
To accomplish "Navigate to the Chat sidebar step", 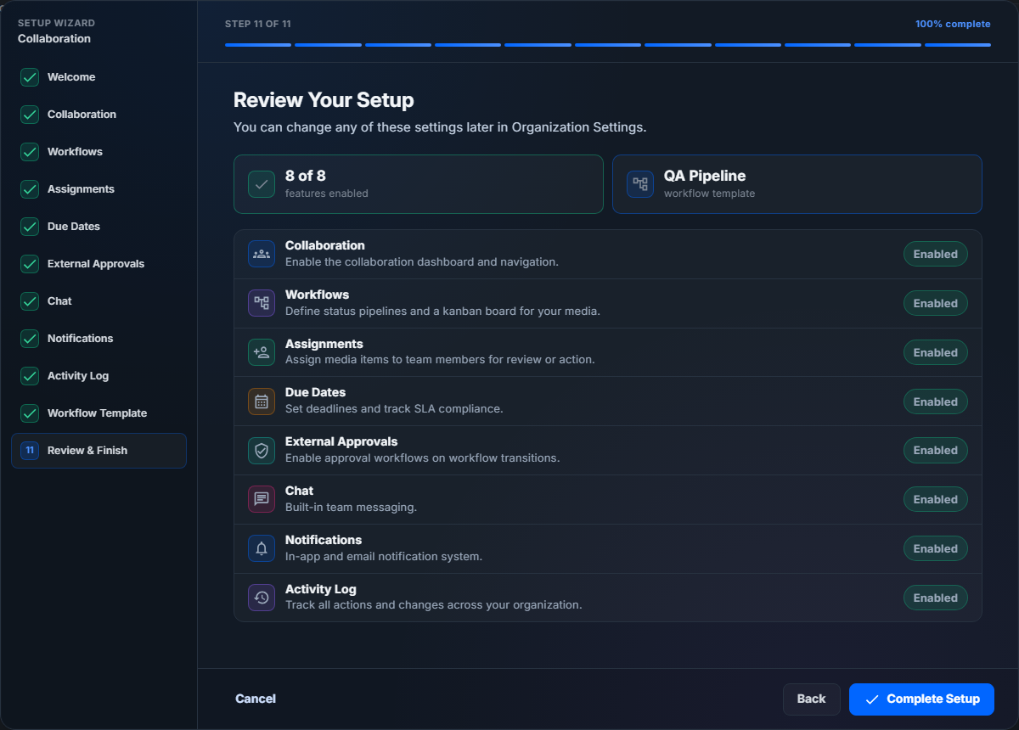I will click(99, 301).
